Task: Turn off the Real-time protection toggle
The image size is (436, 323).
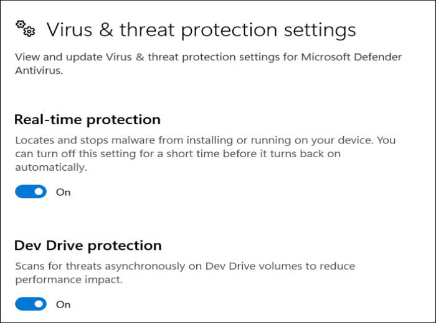Action: [x=31, y=192]
